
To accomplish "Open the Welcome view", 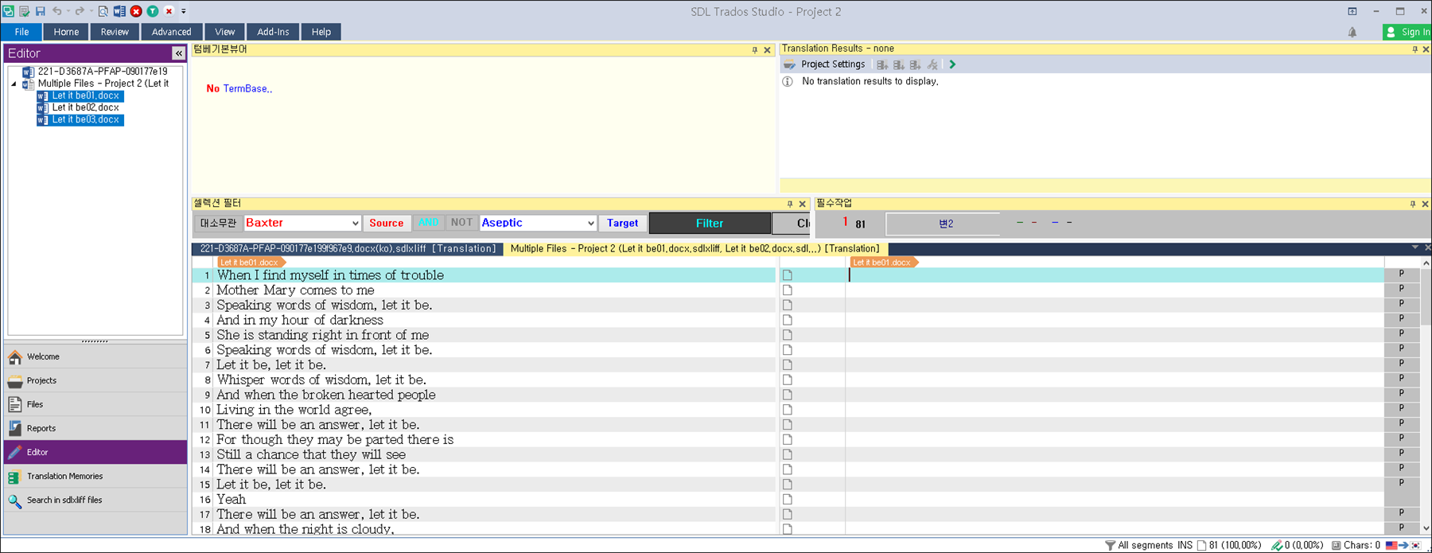I will (x=95, y=356).
